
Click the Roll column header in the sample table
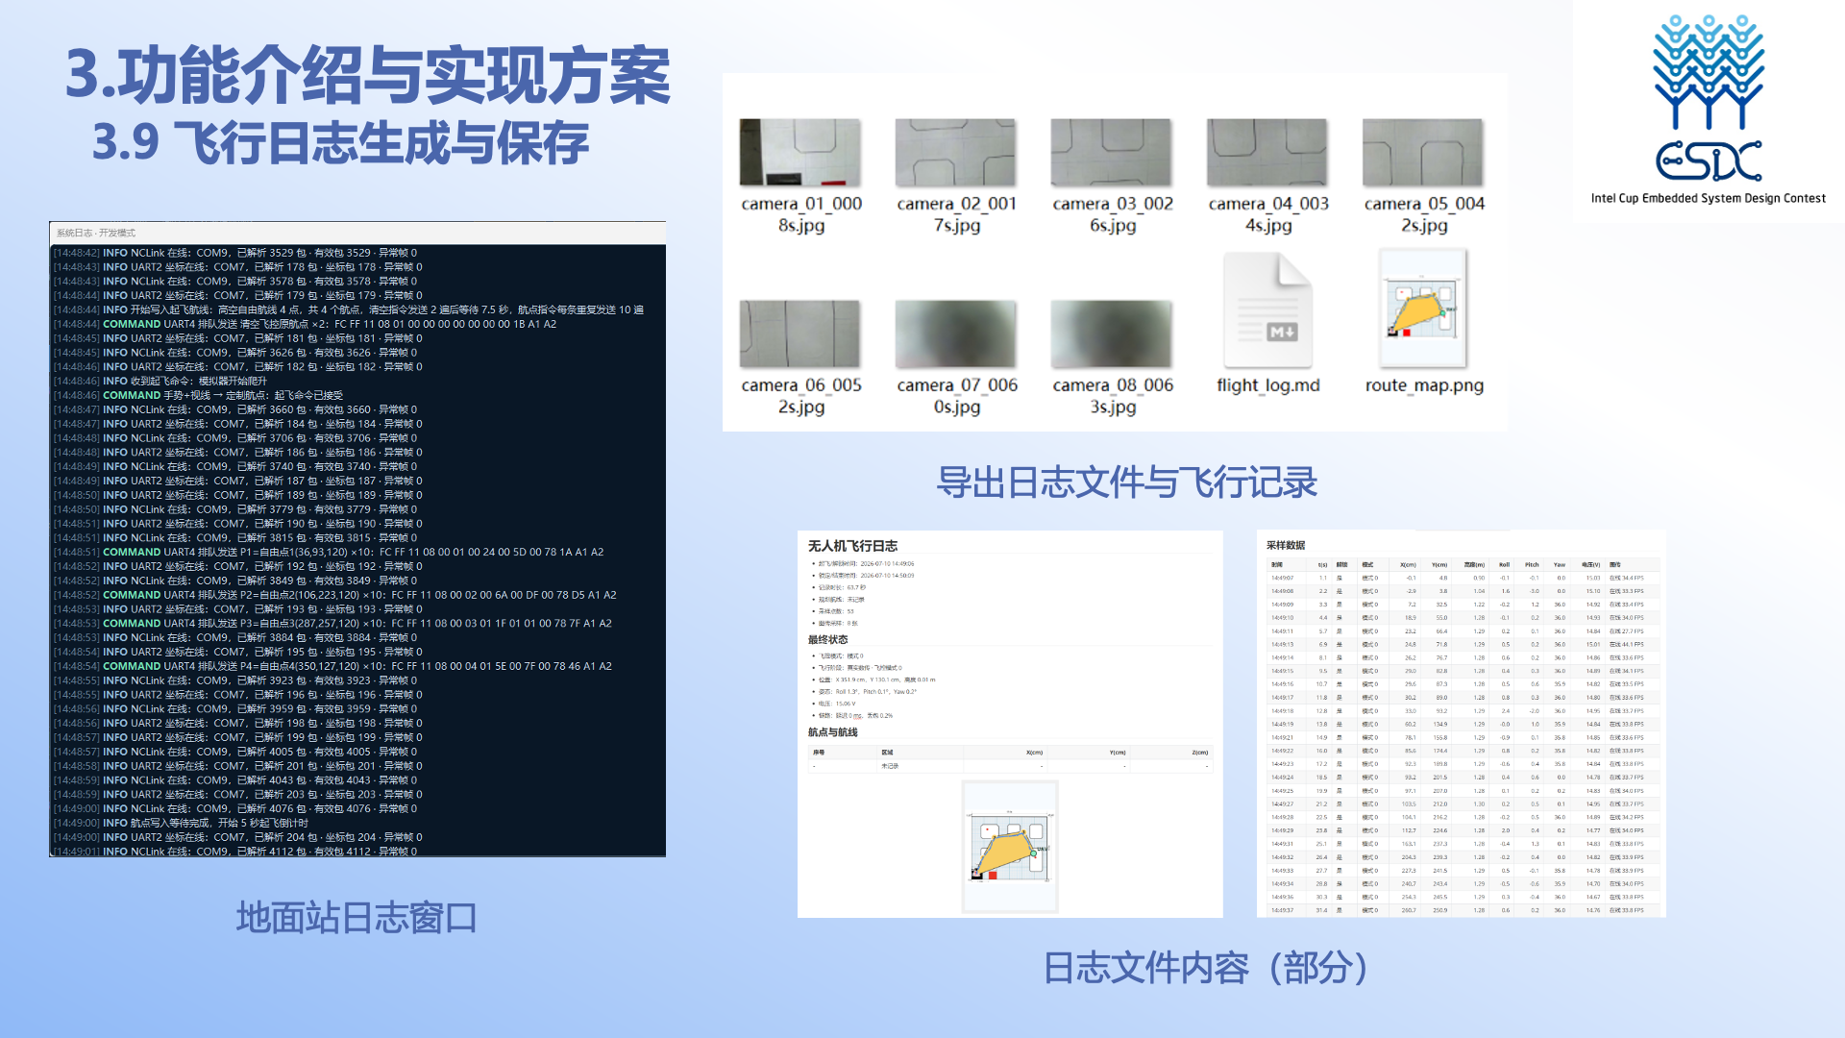(1504, 565)
